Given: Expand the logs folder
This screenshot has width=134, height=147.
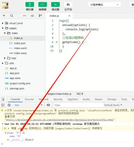Looking at the screenshot, I should pos(5,58).
